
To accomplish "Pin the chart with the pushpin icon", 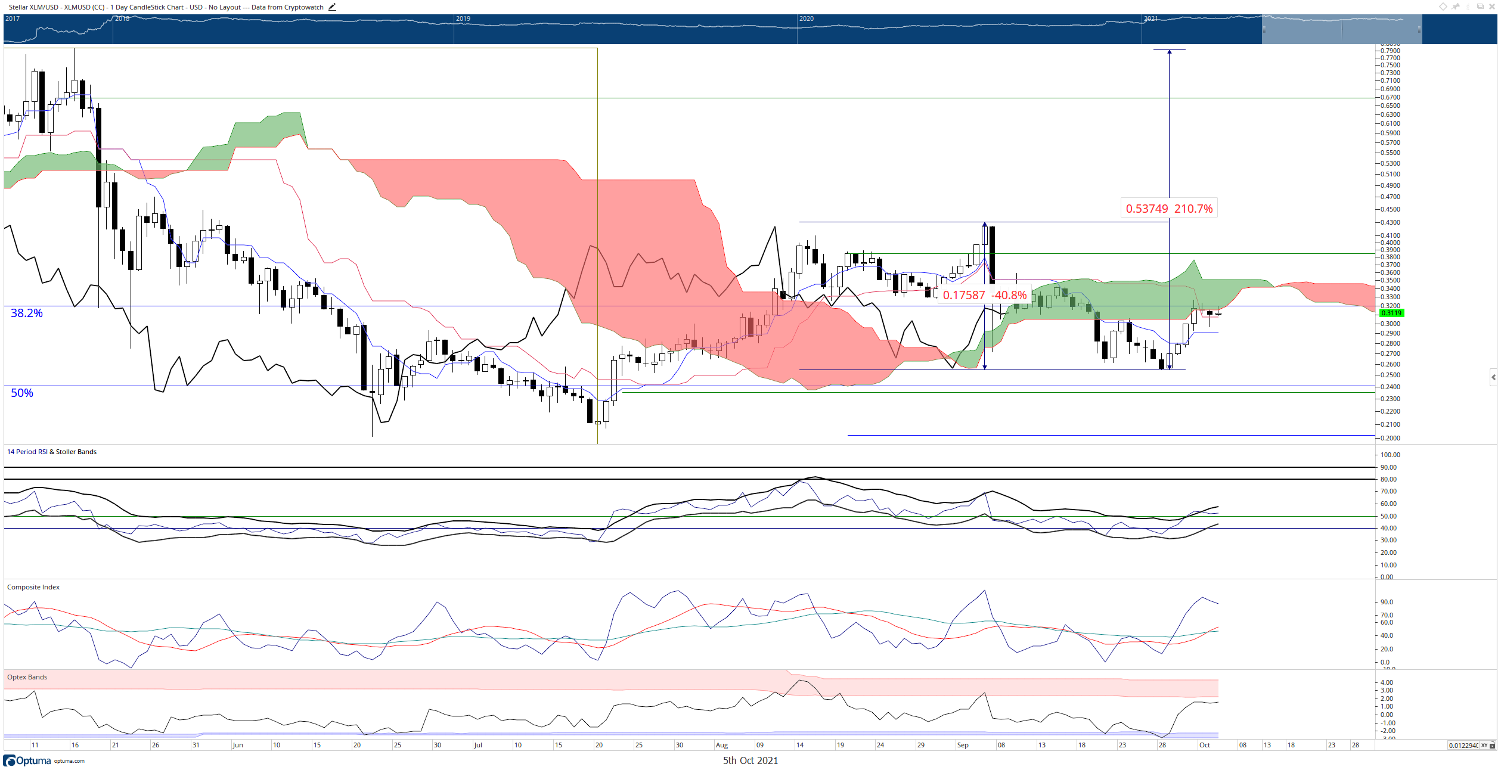I will pos(1455,7).
